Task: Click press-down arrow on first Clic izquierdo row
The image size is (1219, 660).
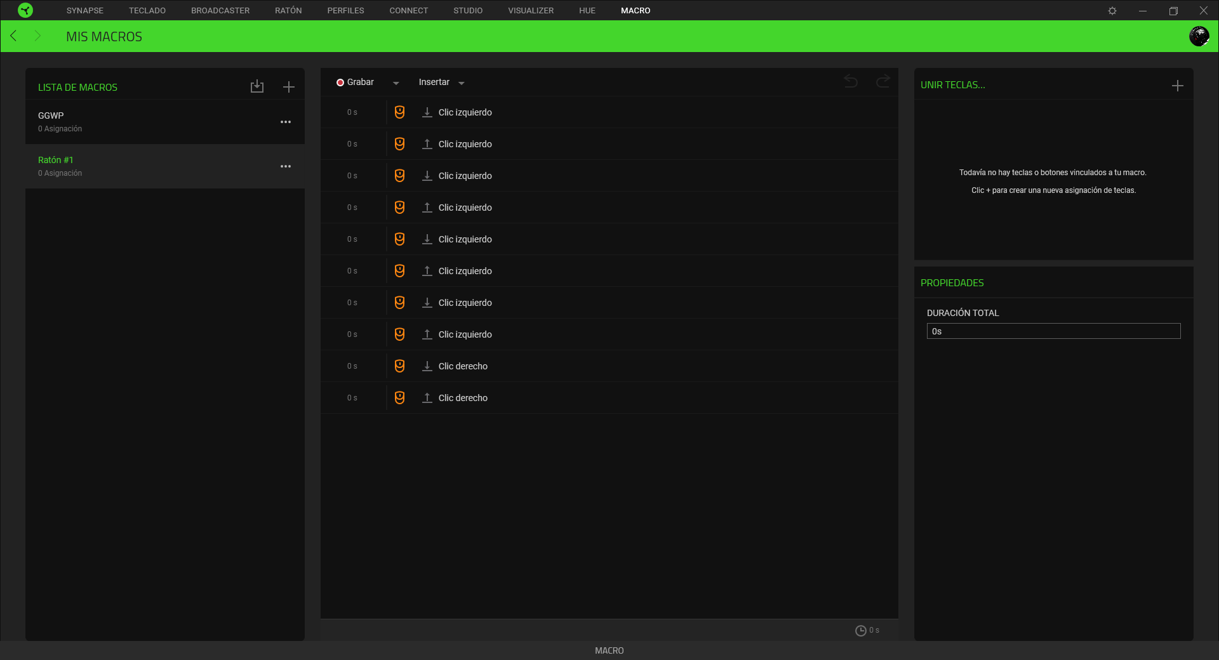Action: [427, 112]
